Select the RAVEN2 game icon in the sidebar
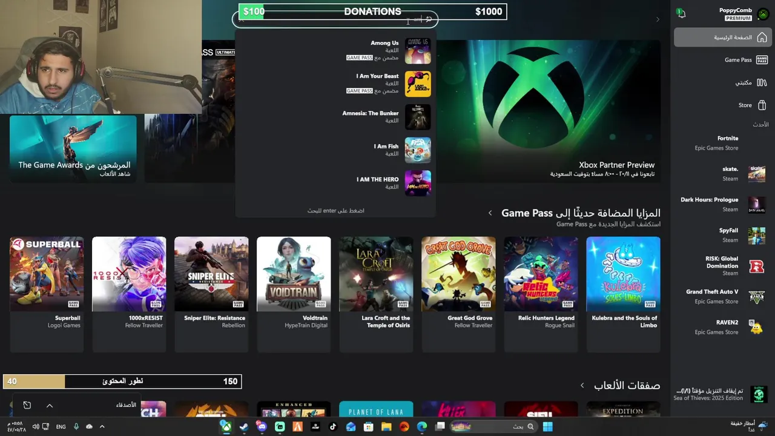Screen dimensions: 775x436 coord(757,328)
